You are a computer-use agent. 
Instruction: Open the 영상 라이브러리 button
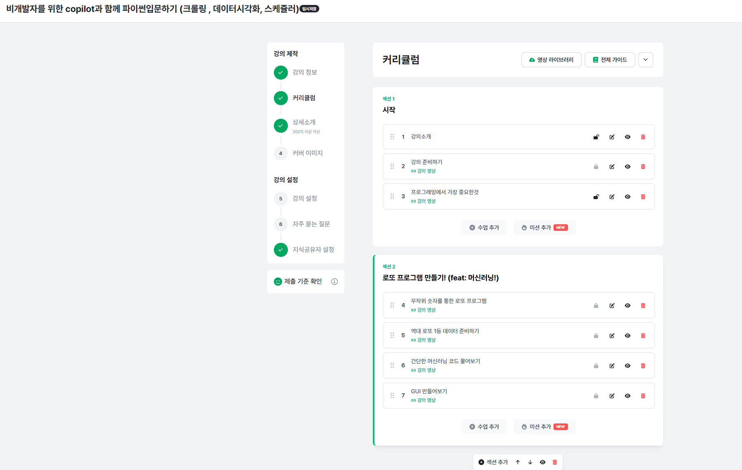[551, 60]
